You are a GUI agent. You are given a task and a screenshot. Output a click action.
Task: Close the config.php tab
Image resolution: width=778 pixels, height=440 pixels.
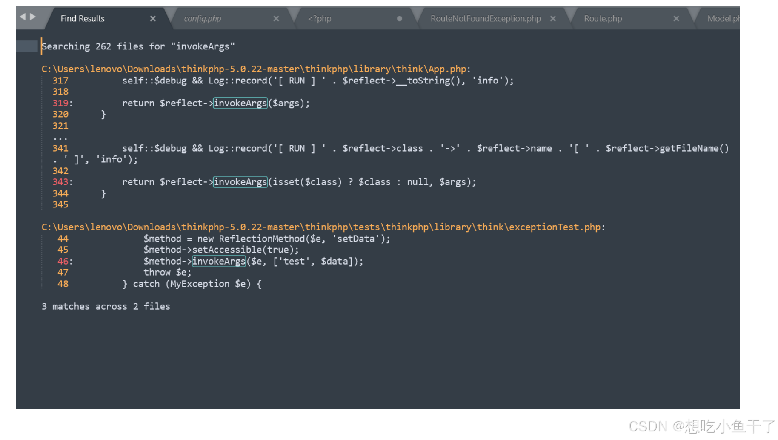click(276, 19)
